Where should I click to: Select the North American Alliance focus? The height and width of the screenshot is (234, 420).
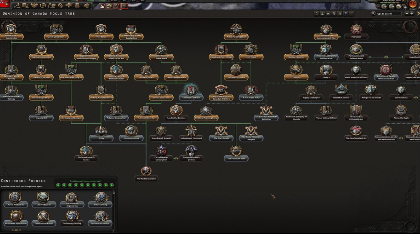click(x=356, y=73)
